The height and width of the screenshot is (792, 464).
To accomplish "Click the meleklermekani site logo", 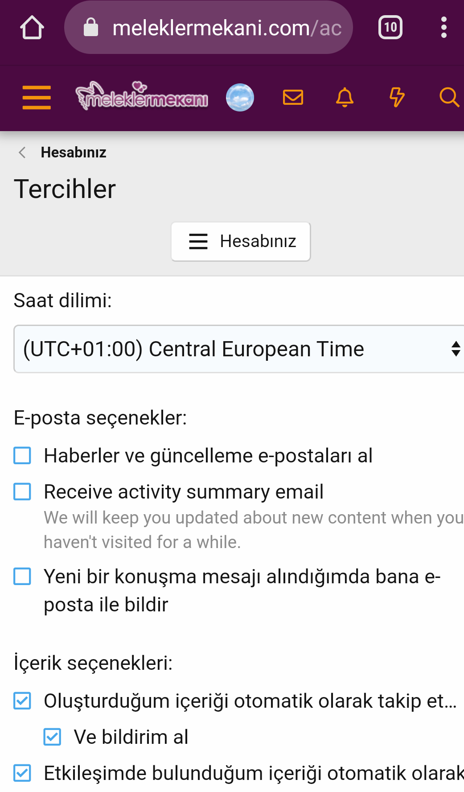I will click(x=142, y=97).
